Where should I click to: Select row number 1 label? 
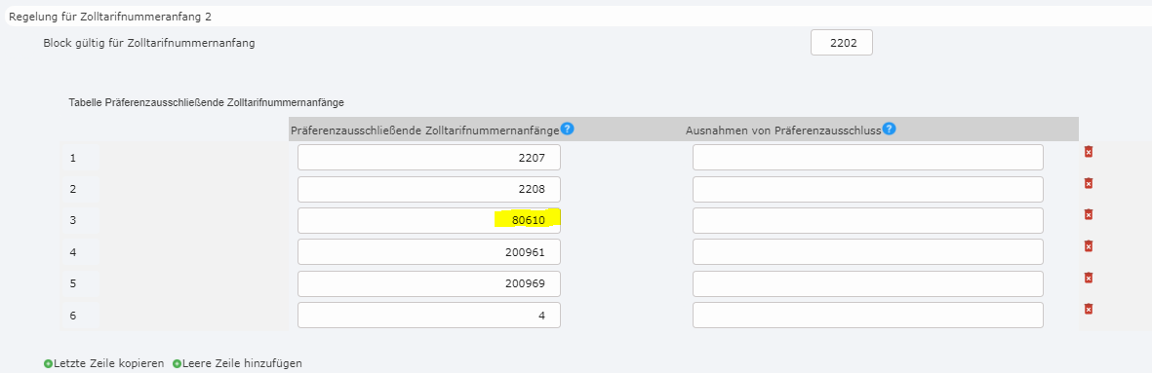click(x=72, y=158)
